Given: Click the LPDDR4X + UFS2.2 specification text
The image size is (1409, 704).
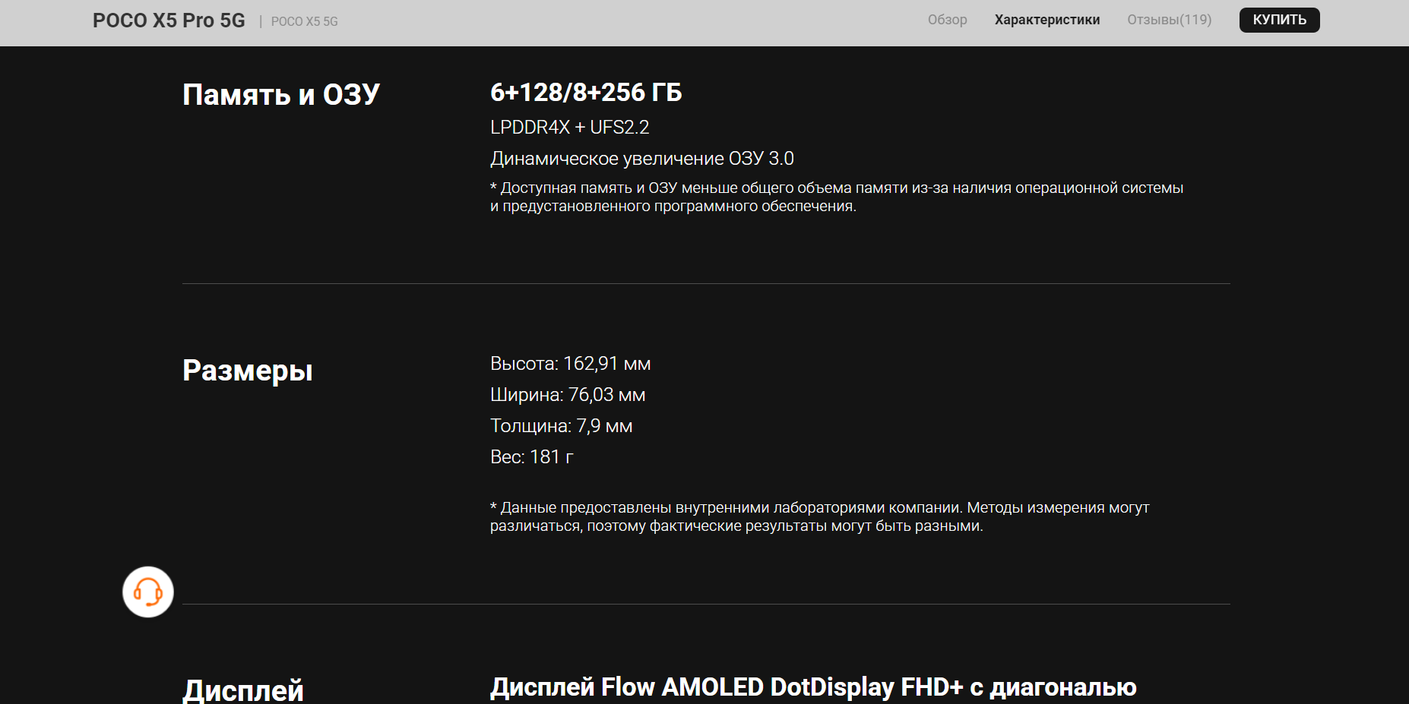Looking at the screenshot, I should (x=569, y=128).
